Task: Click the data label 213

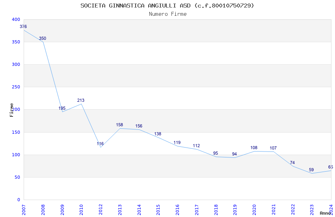Action: tap(81, 100)
